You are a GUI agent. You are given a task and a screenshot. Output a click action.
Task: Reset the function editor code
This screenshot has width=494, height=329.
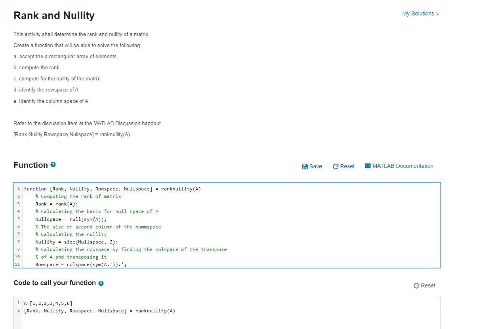click(343, 166)
